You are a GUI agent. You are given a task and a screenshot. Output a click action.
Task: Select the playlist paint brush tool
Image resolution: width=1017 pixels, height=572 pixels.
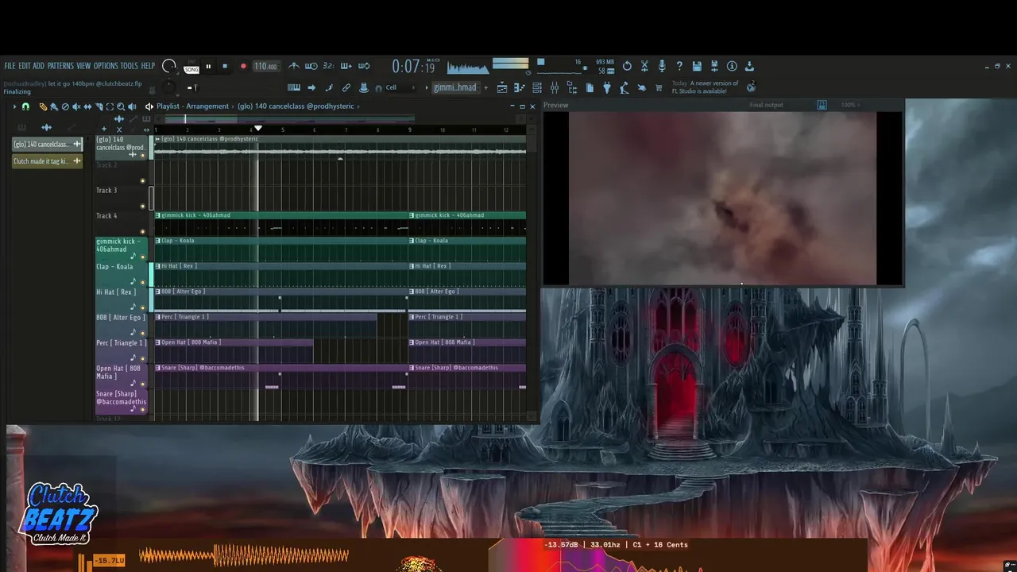point(54,106)
